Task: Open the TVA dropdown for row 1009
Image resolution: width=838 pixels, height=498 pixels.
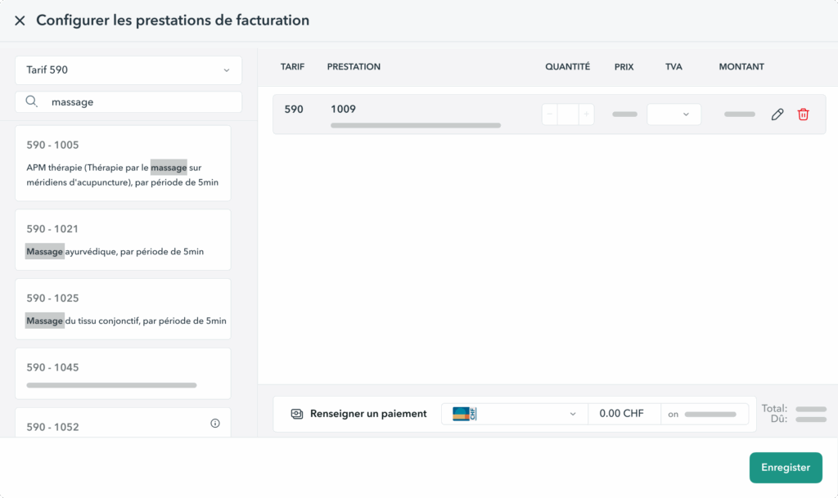Action: 674,114
